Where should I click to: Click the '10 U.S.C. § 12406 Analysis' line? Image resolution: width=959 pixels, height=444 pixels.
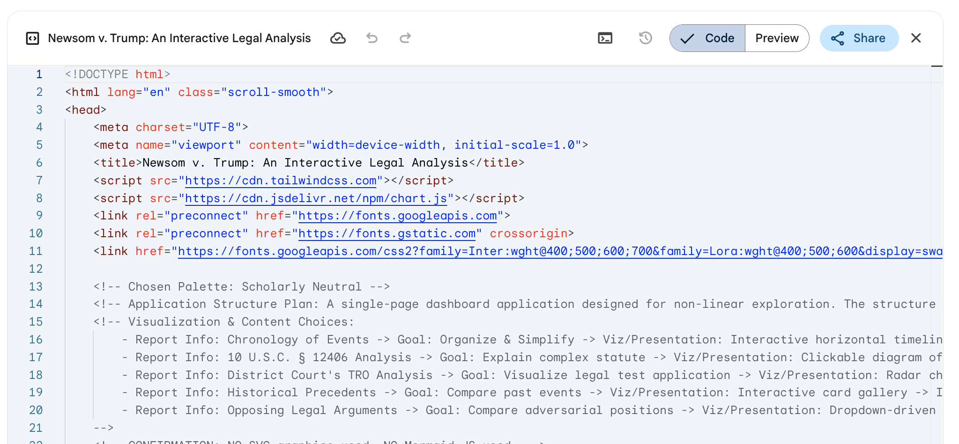point(532,357)
